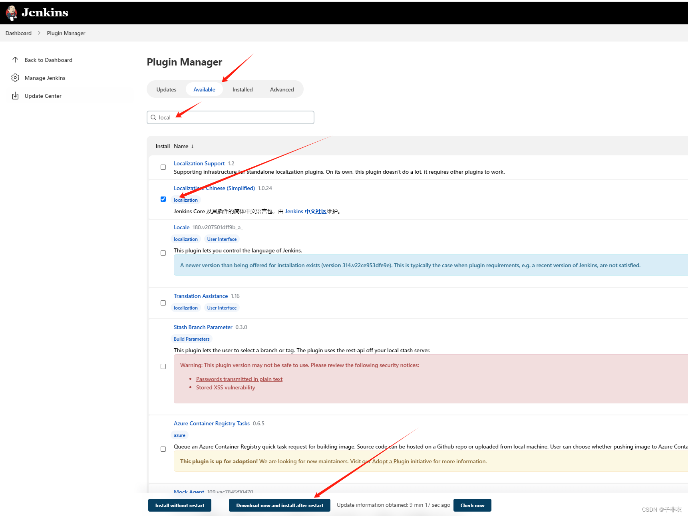Click the Back to Dashboard arrow icon

click(15, 60)
